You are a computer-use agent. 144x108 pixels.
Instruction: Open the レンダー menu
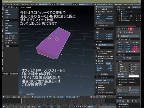(x=17, y=4)
